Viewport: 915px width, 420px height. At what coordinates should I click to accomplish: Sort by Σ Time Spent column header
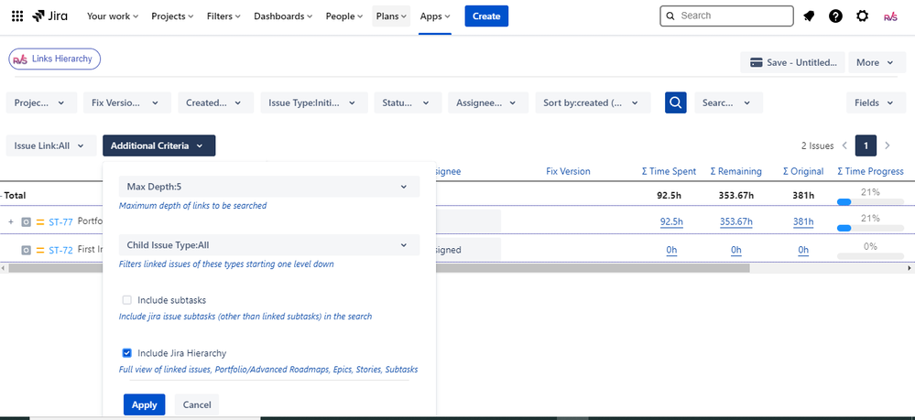point(669,171)
